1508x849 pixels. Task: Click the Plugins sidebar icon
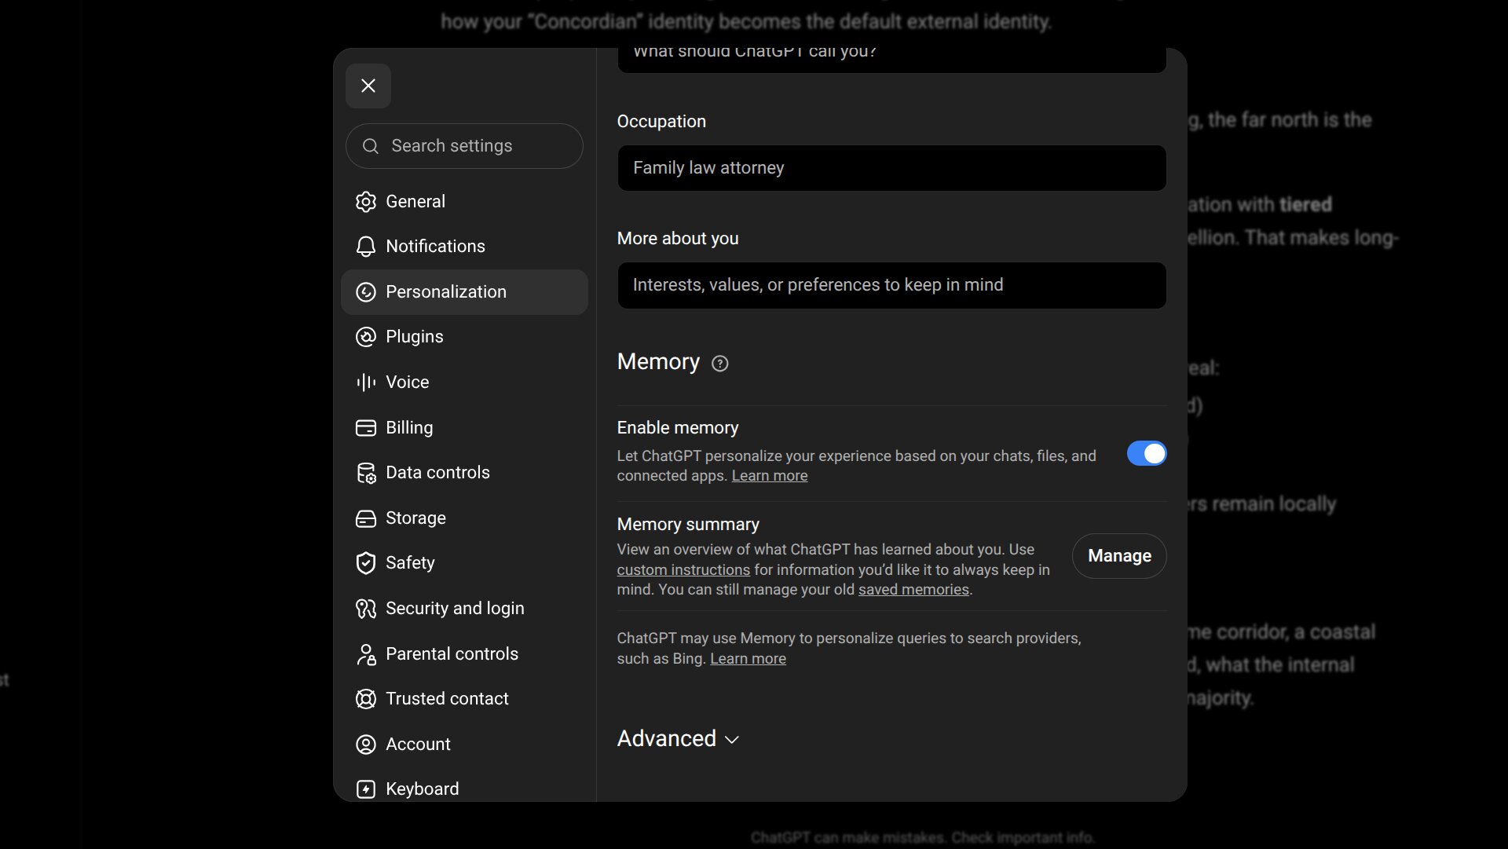[366, 337]
